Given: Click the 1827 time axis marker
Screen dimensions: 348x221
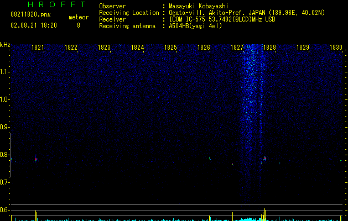Looking at the screenshot, I should tap(237, 48).
